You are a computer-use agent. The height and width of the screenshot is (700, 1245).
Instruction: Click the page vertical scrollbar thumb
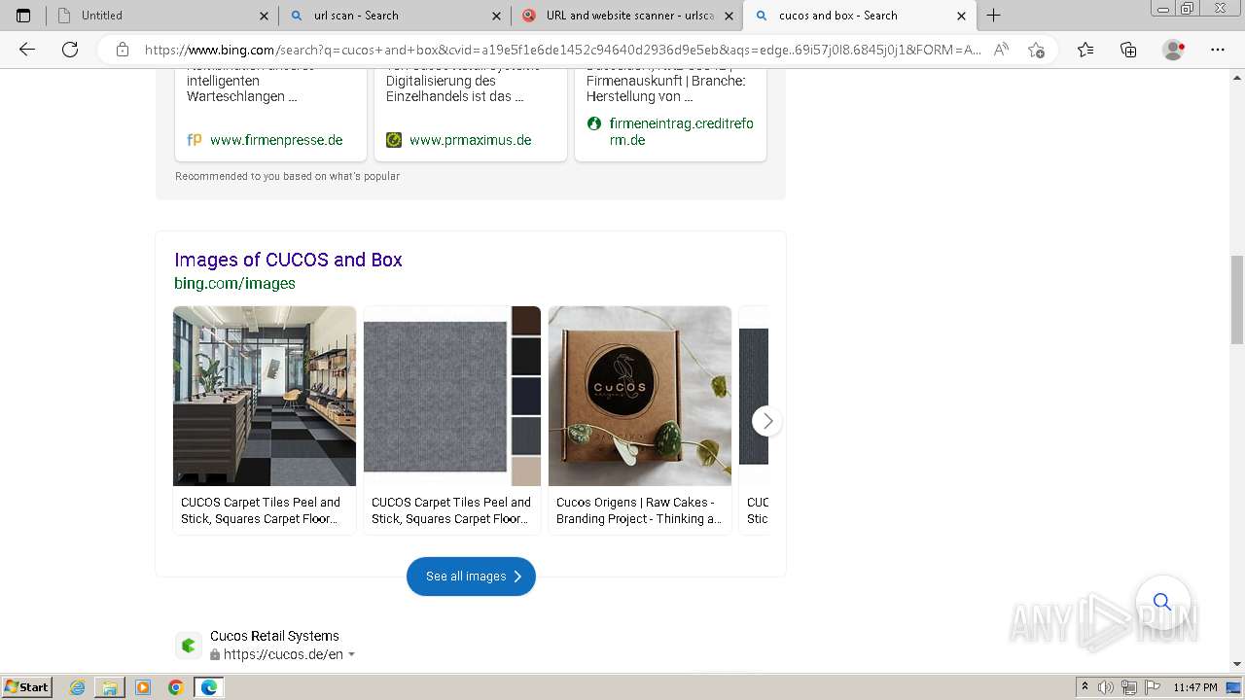click(1237, 299)
